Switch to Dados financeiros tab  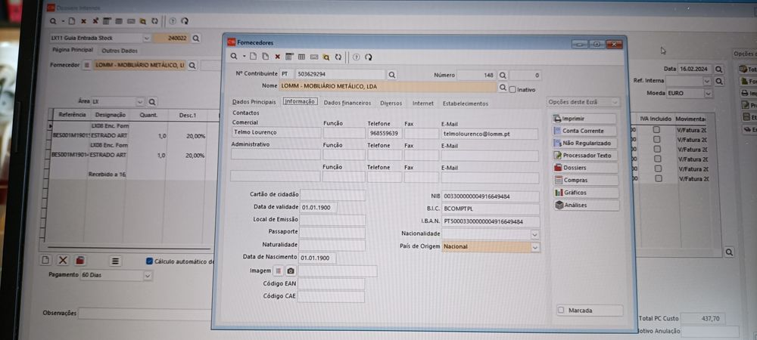point(347,103)
